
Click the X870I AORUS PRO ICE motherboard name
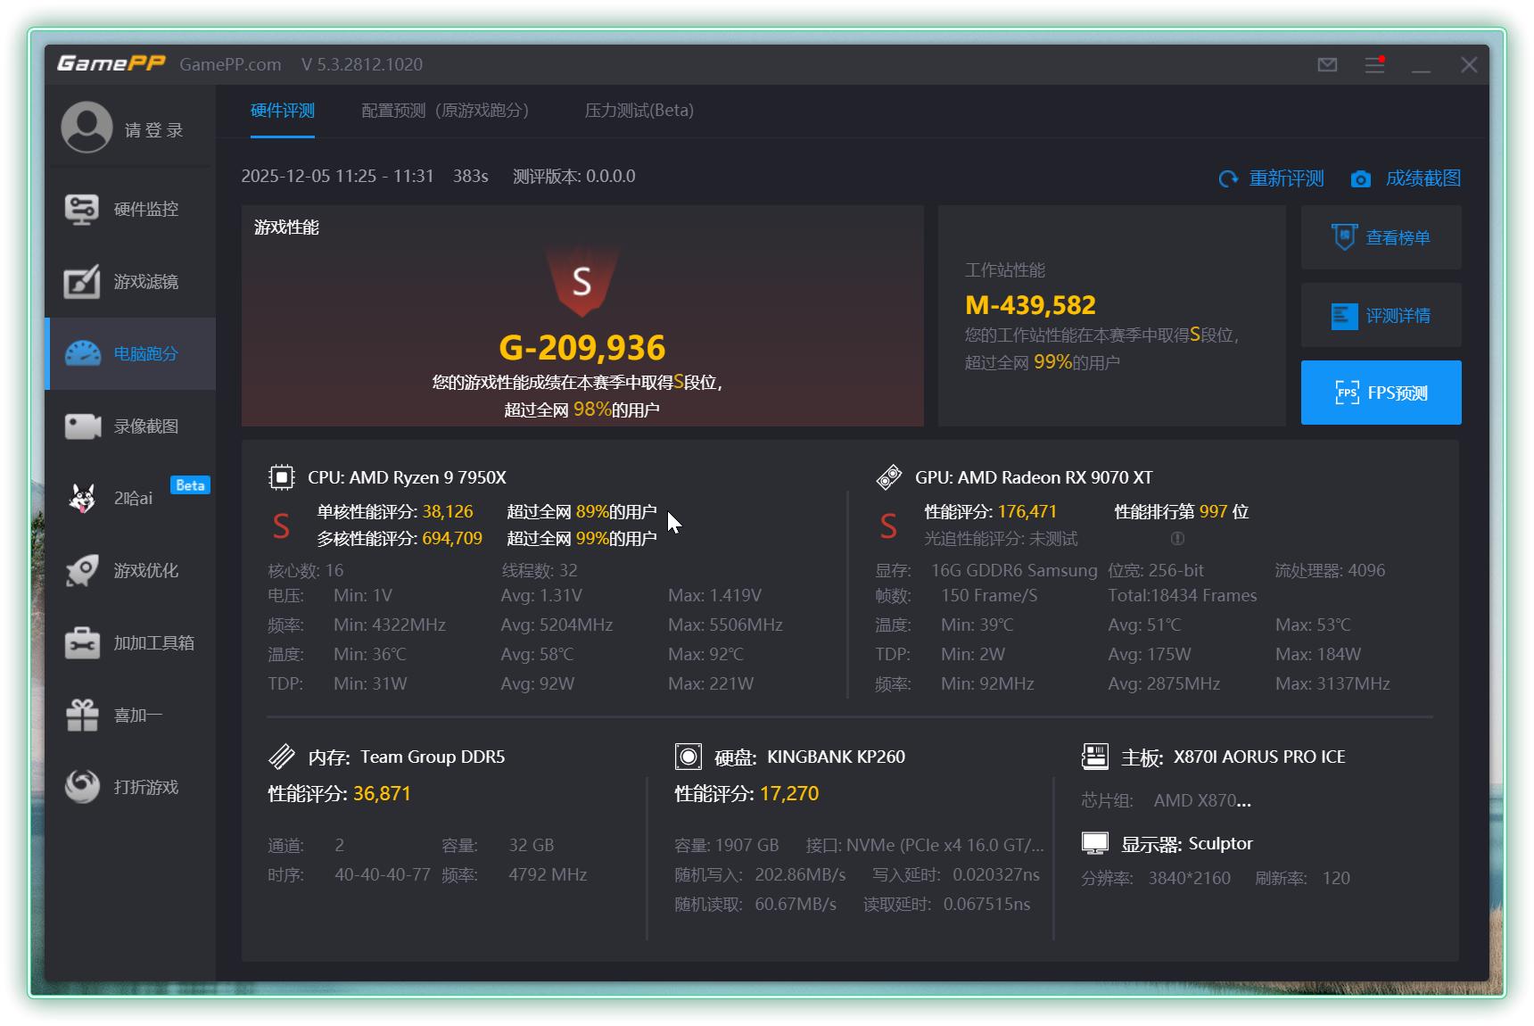[x=1259, y=757]
